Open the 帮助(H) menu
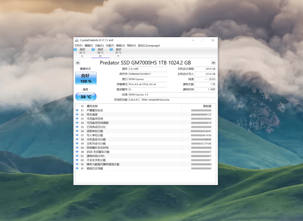303x221 pixels. tap(131, 45)
